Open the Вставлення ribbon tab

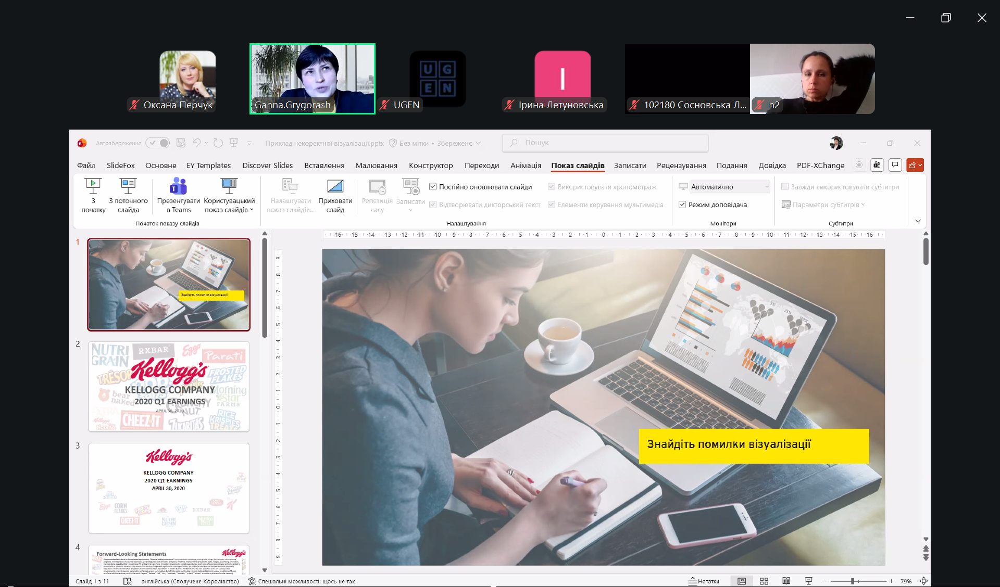tap(324, 165)
